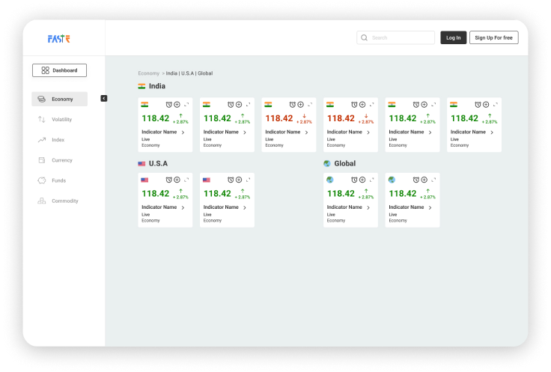Click plus icon on second Global card
Screen dimensions: 551x372
coord(424,180)
